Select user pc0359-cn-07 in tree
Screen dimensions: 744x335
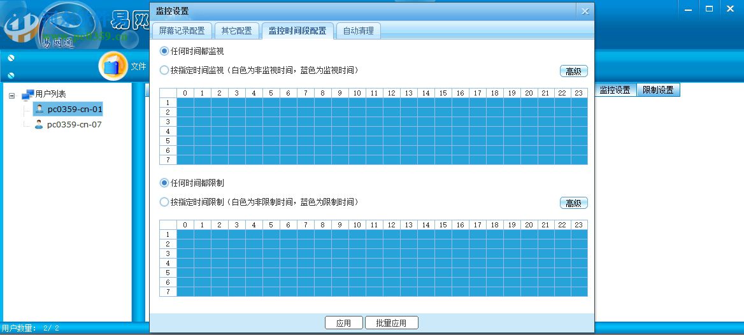(75, 125)
